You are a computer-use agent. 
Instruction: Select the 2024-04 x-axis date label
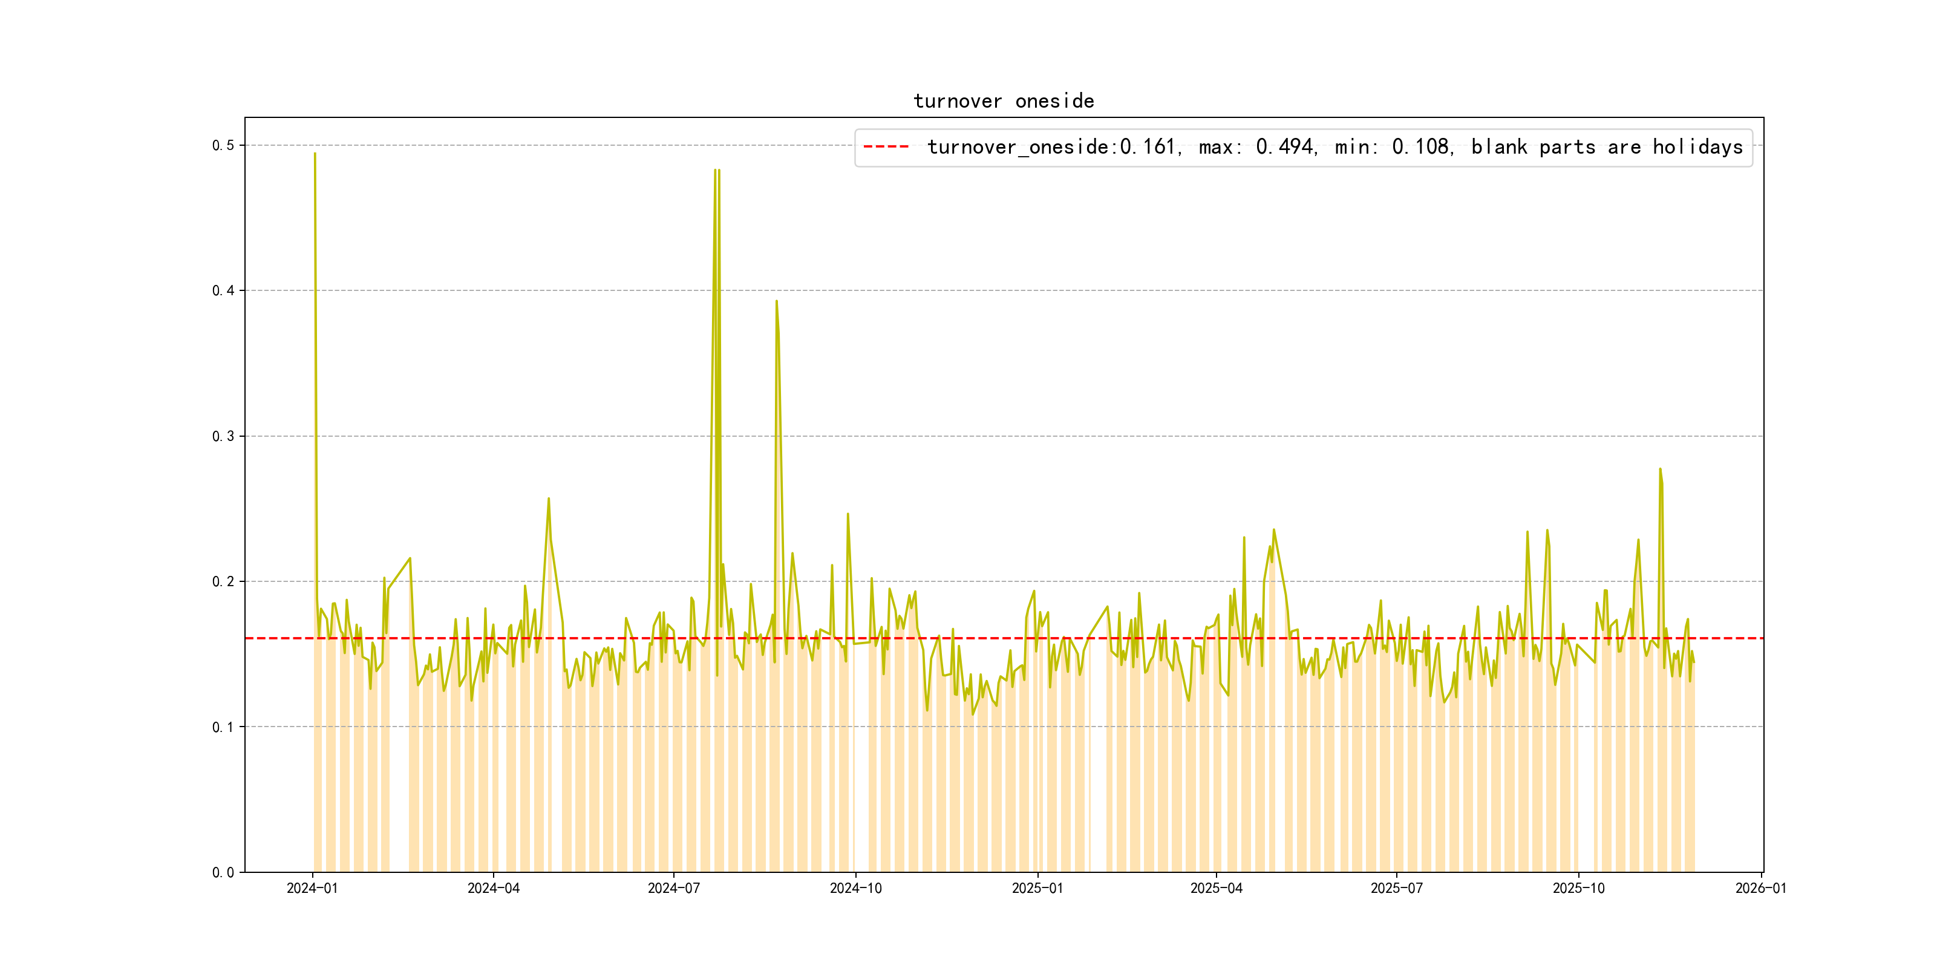(493, 888)
